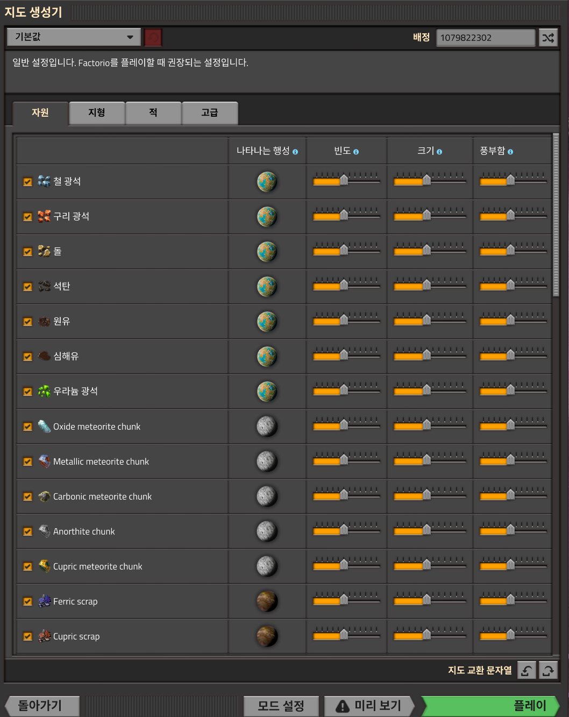569x717 pixels.
Task: Click info icon next to 빈도 header
Action: point(356,152)
